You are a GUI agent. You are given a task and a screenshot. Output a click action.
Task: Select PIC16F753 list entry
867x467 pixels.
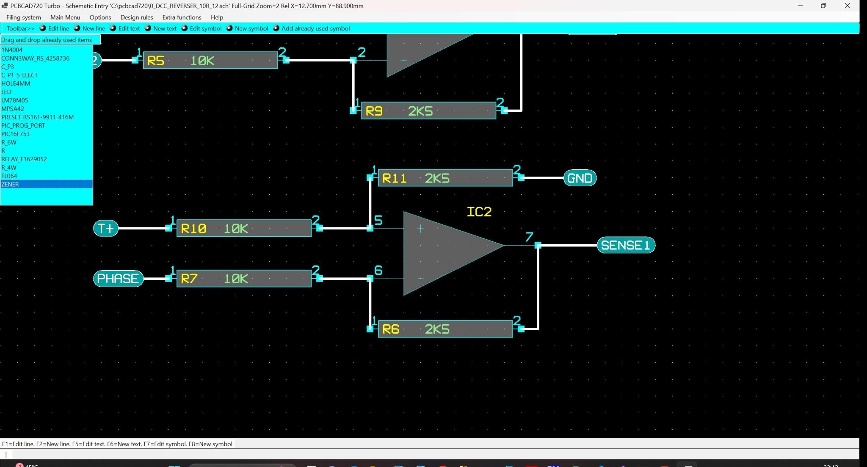coord(47,134)
